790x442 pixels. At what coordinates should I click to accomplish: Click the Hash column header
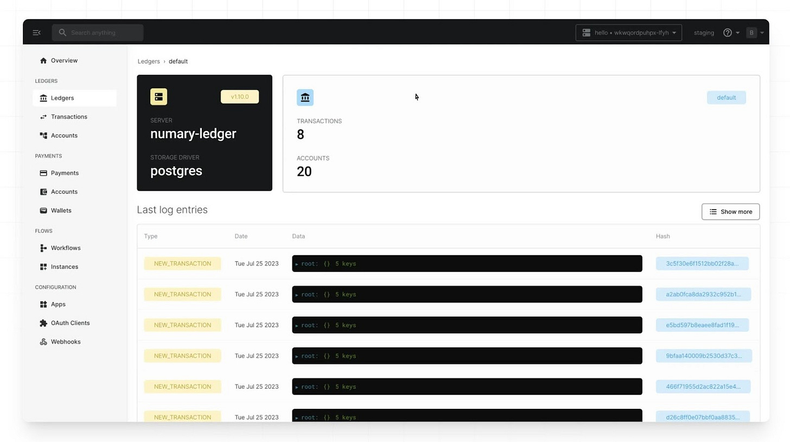662,236
